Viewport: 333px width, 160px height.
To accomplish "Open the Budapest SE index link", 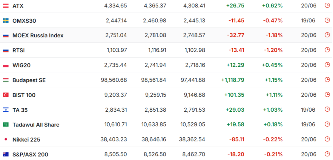I will [x=29, y=80].
